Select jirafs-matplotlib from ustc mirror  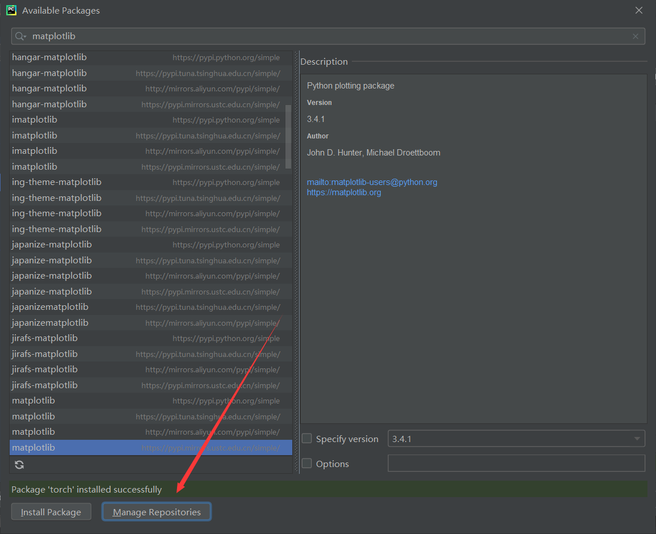(150, 385)
